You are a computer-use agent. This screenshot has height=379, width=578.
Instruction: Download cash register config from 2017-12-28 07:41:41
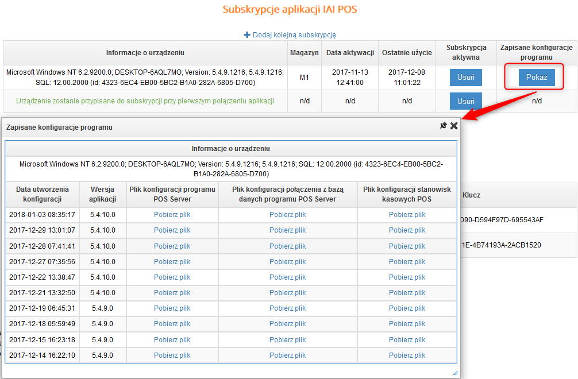point(407,246)
